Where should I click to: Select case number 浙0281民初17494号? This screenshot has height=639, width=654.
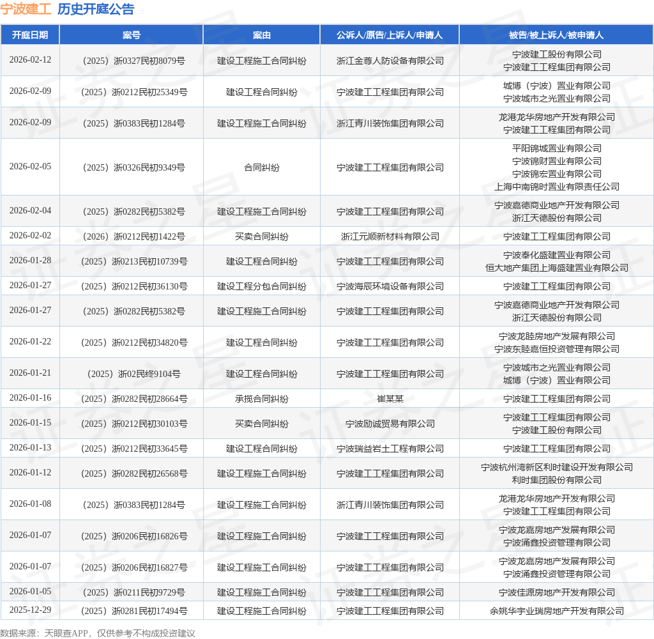[x=134, y=612]
